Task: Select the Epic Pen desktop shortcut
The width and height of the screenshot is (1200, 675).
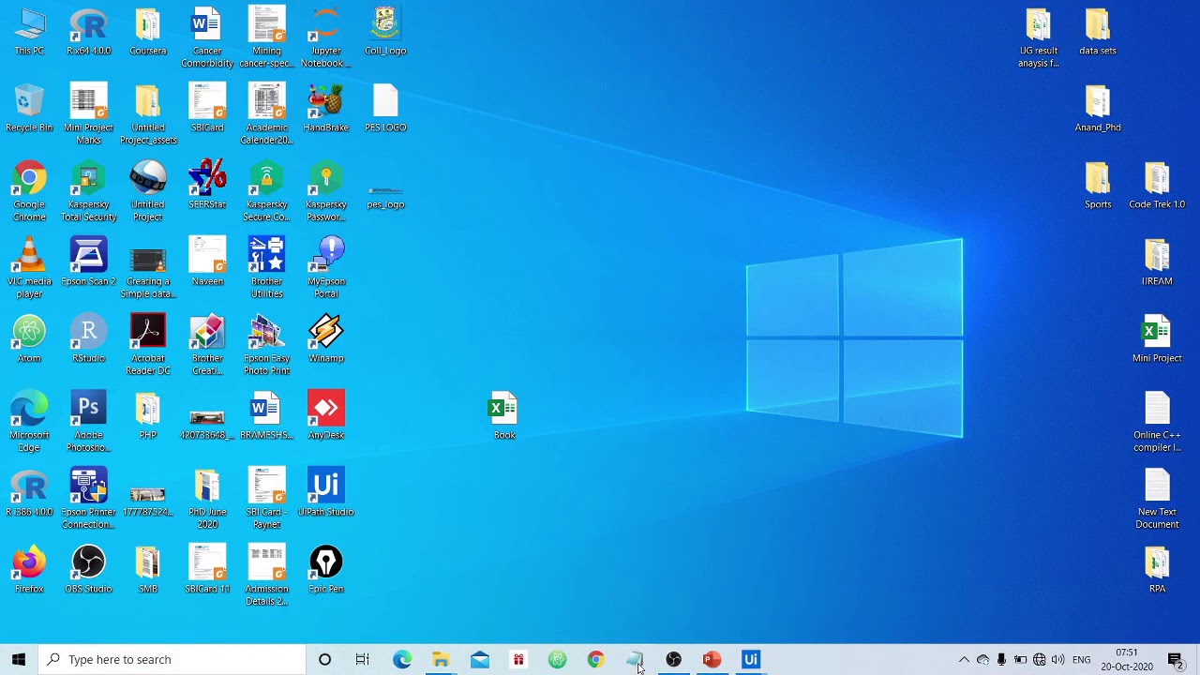Action: tap(326, 571)
